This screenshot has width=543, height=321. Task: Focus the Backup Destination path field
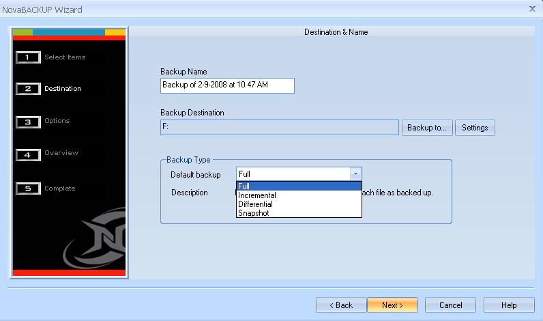(280, 127)
